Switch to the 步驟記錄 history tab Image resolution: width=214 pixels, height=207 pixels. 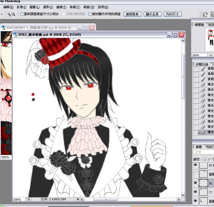(202, 64)
